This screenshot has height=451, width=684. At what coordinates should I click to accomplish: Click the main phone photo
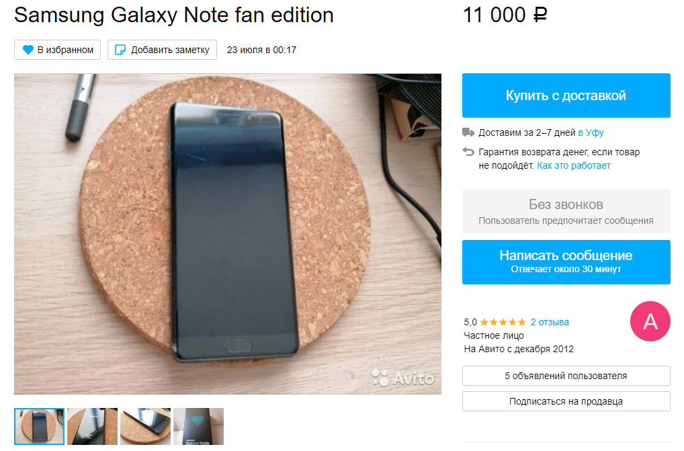tap(228, 234)
